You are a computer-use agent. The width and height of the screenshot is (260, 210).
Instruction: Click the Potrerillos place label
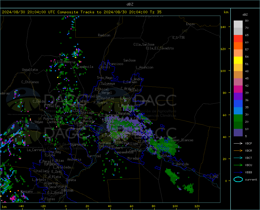pos(53,119)
